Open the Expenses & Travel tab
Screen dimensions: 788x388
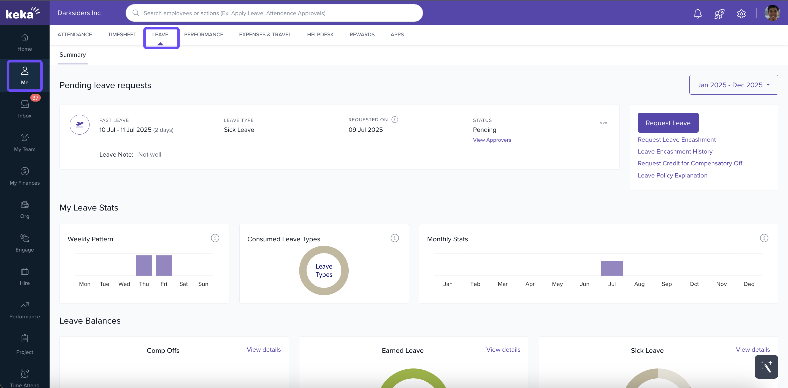coord(265,34)
